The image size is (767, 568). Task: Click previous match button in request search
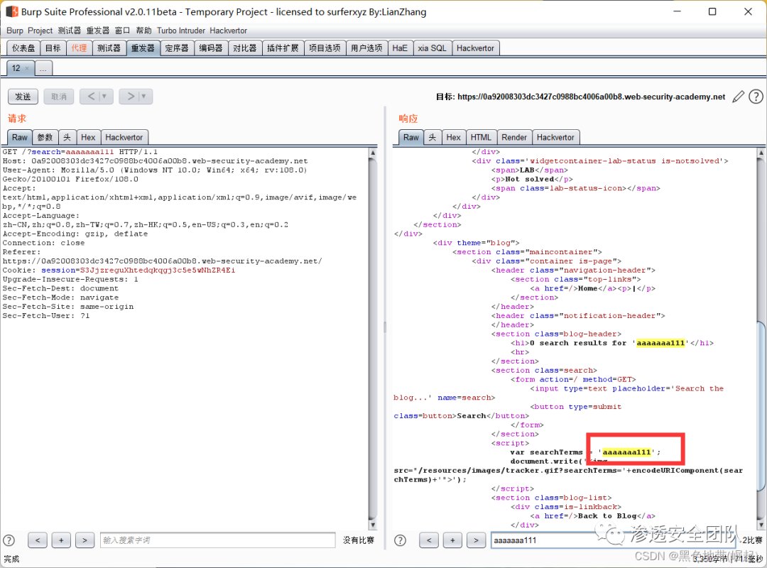(38, 540)
